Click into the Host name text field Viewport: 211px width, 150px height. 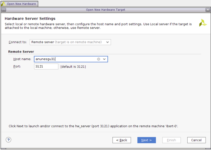tap(64, 59)
